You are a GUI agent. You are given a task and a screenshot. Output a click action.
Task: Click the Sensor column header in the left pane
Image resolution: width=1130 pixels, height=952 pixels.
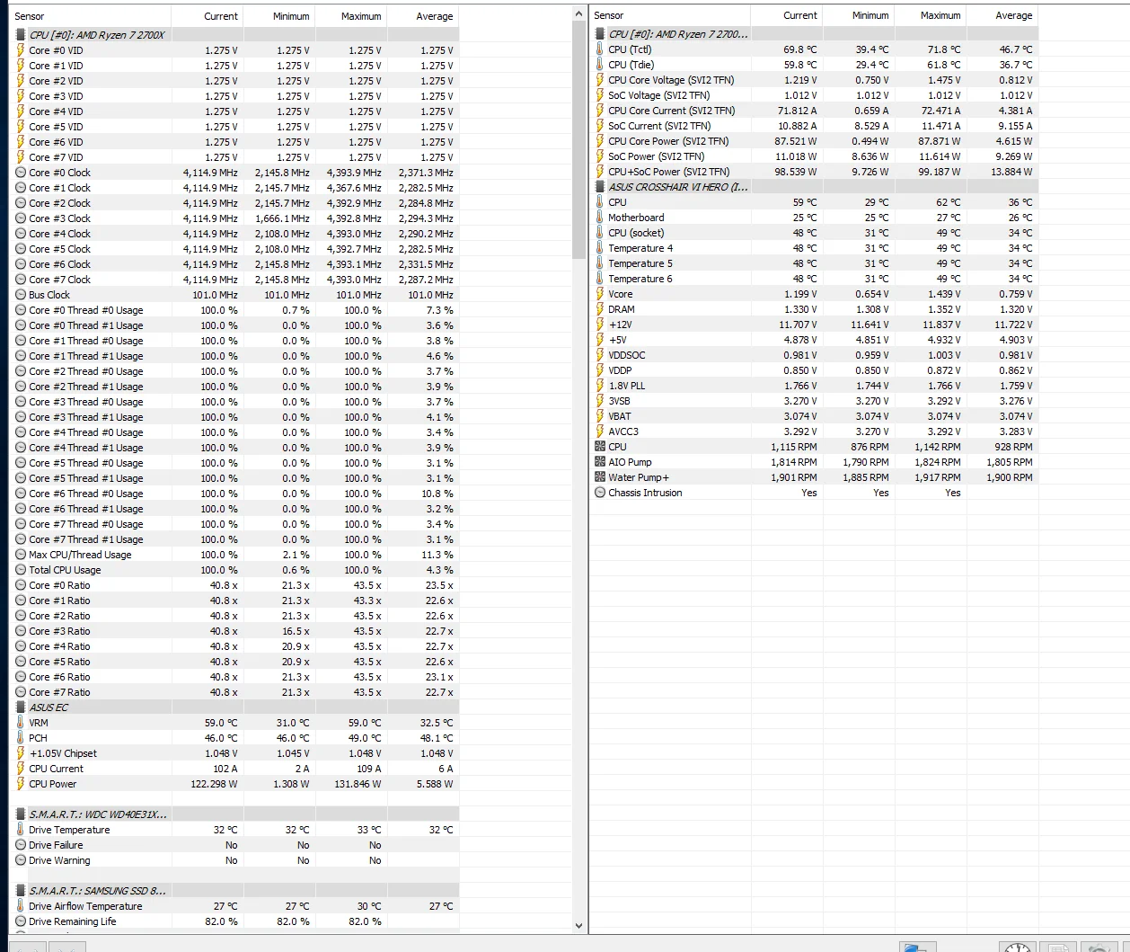[x=90, y=16]
